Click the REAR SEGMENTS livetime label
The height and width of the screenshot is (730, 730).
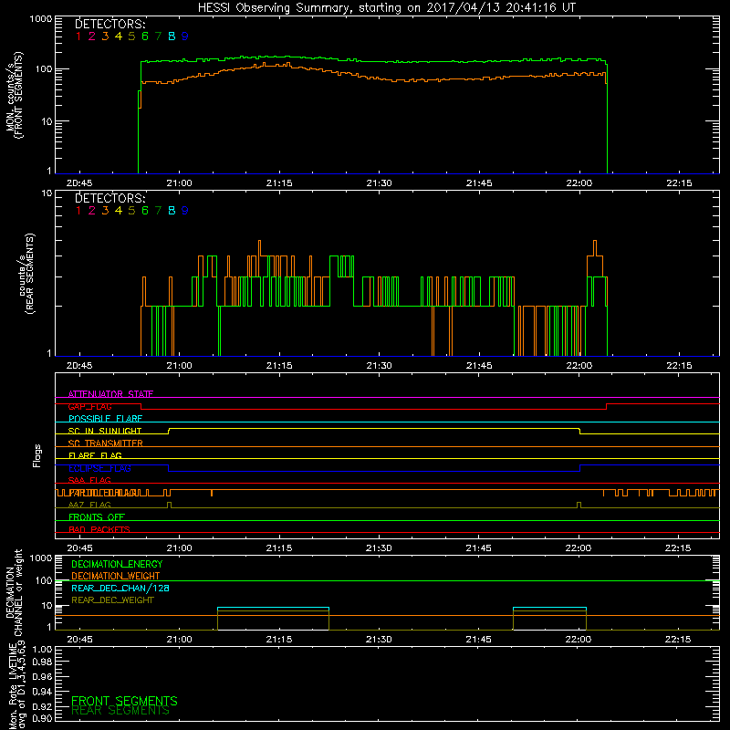point(120,711)
